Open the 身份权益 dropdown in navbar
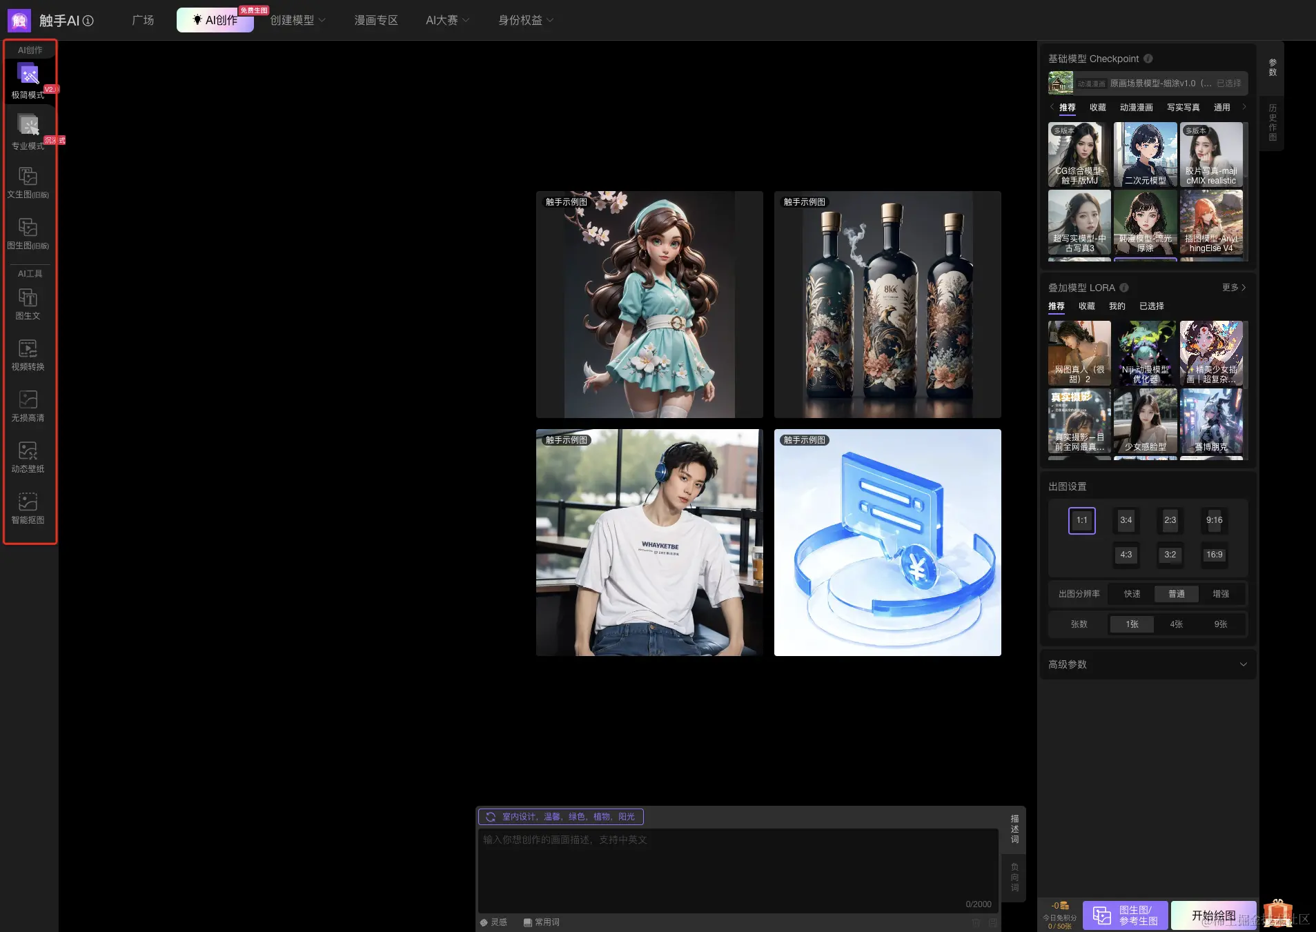Screen dimensions: 1316x932 point(526,20)
